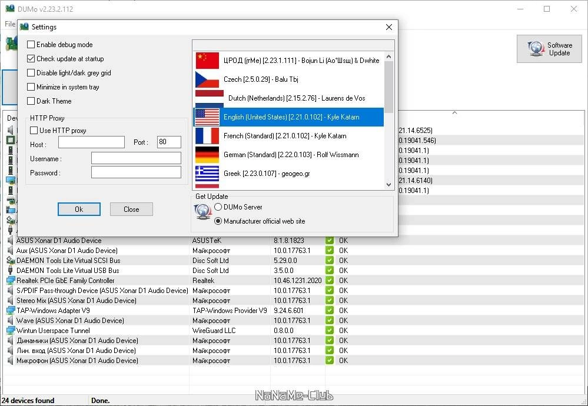Click green OK check icon for Realtek row

(x=330, y=281)
